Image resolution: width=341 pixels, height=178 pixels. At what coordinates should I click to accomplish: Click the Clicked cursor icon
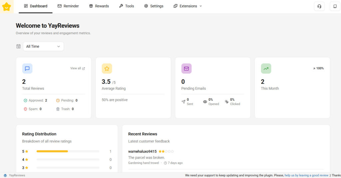[x=226, y=101]
